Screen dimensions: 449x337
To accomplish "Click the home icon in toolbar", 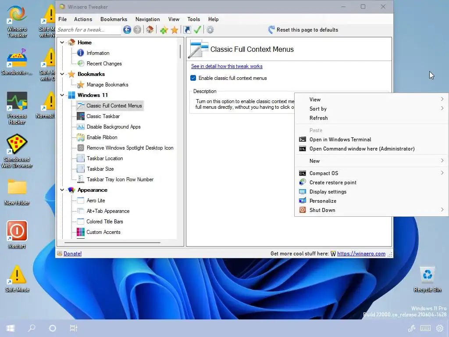I will click(150, 29).
